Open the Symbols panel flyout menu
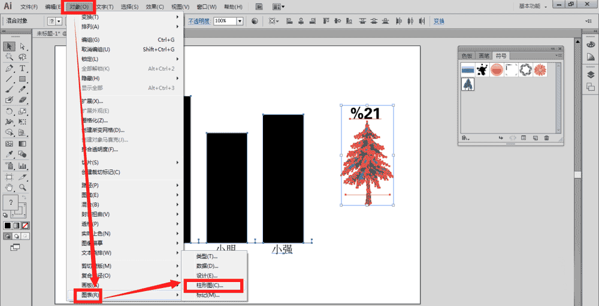 558,56
